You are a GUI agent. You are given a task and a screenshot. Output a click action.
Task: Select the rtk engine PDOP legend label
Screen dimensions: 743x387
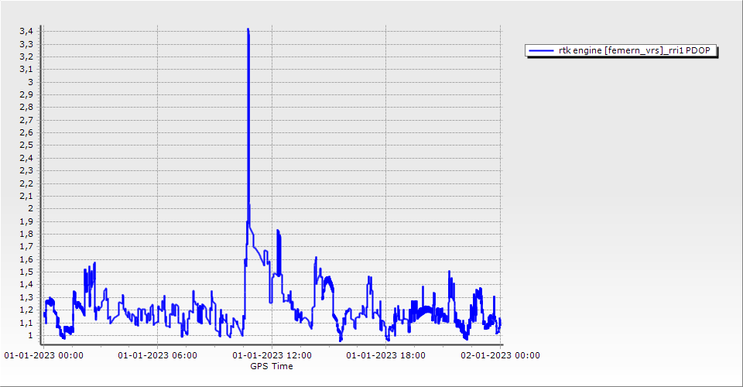point(635,50)
